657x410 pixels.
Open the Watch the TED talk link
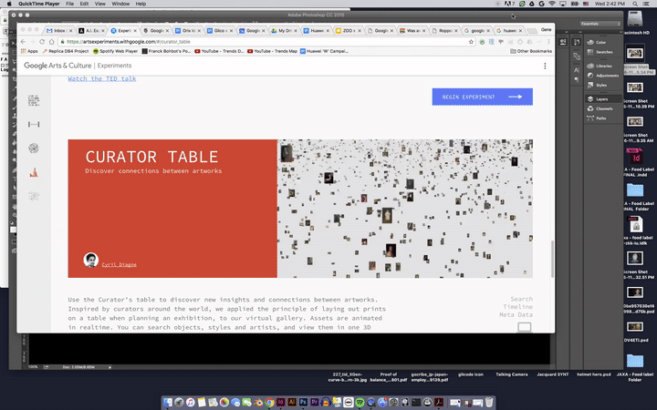point(102,79)
